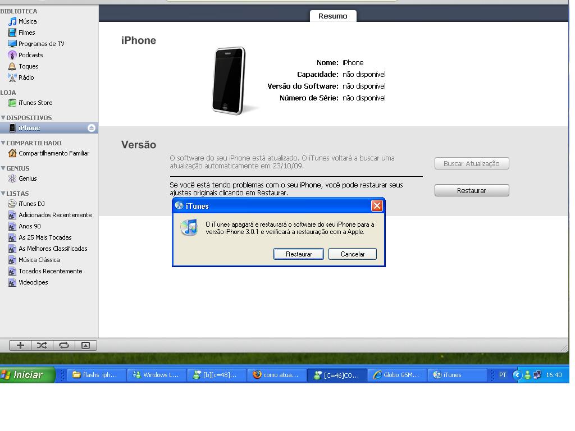Image resolution: width=575 pixels, height=431 pixels.
Task: Select the Anos 90 playlist icon
Action: pyautogui.click(x=12, y=226)
